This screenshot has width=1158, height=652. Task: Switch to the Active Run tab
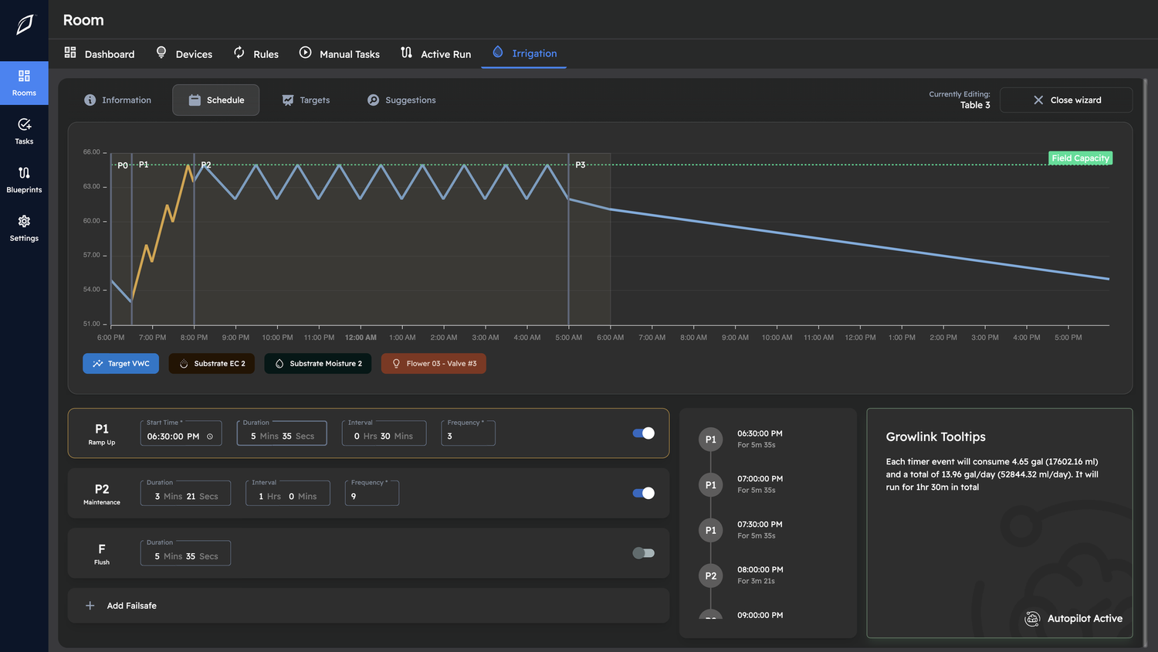tap(435, 53)
